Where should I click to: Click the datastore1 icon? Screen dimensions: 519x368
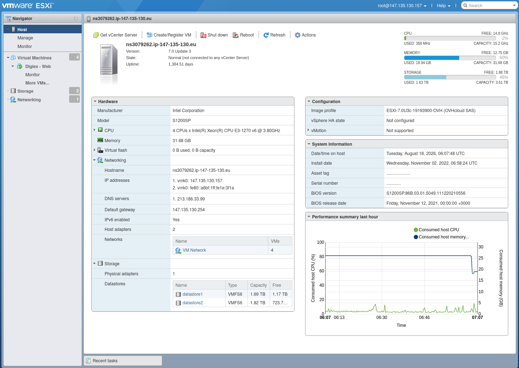pyautogui.click(x=178, y=294)
